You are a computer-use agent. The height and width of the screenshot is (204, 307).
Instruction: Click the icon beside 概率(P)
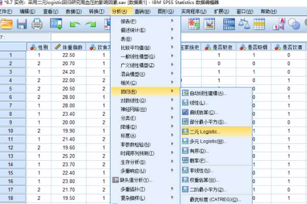click(x=185, y=161)
